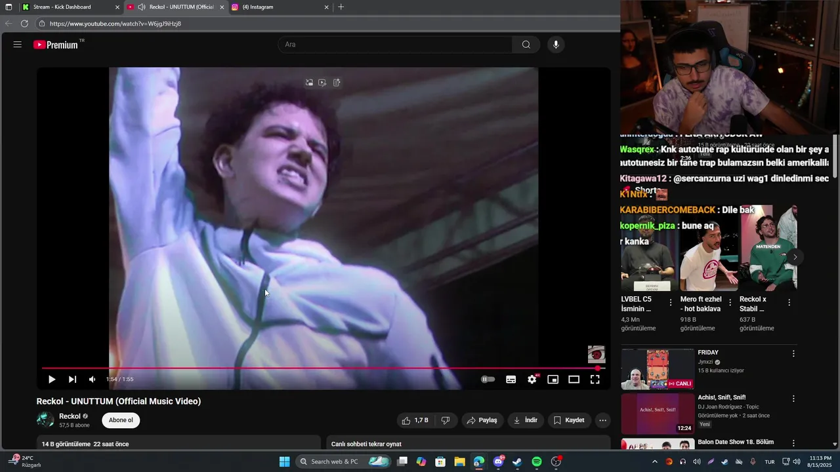This screenshot has width=840, height=472.
Task: Like the video (1,7 B)
Action: click(415, 420)
